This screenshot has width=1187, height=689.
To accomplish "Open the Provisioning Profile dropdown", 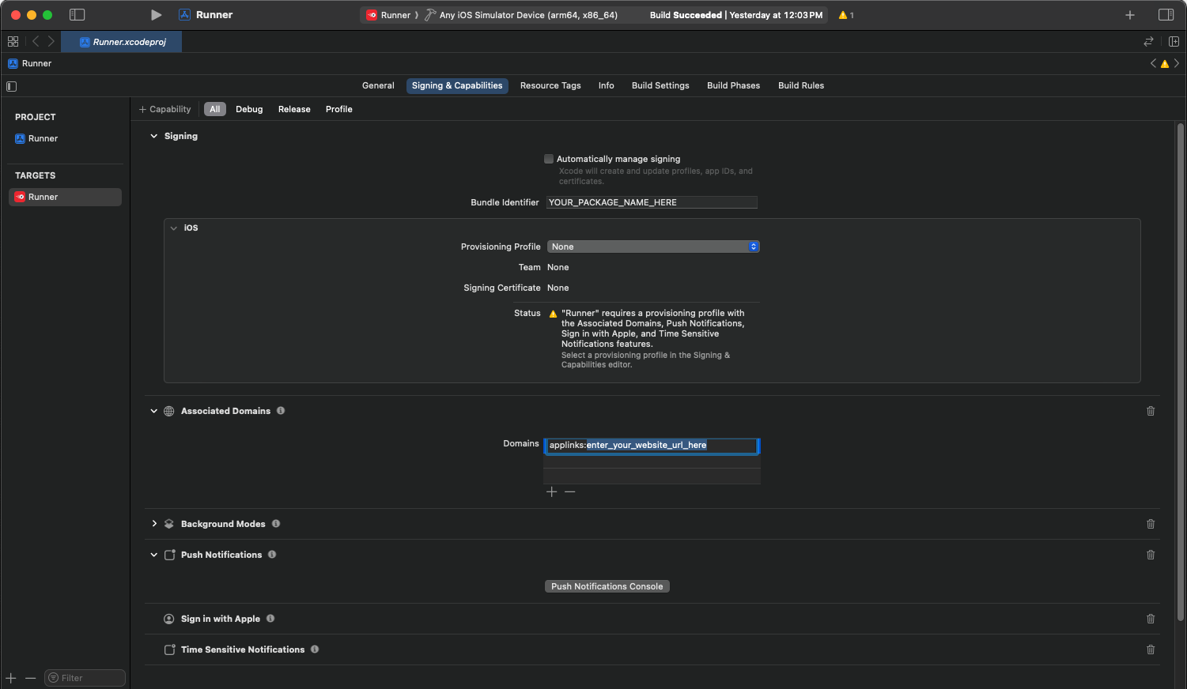I will click(653, 247).
